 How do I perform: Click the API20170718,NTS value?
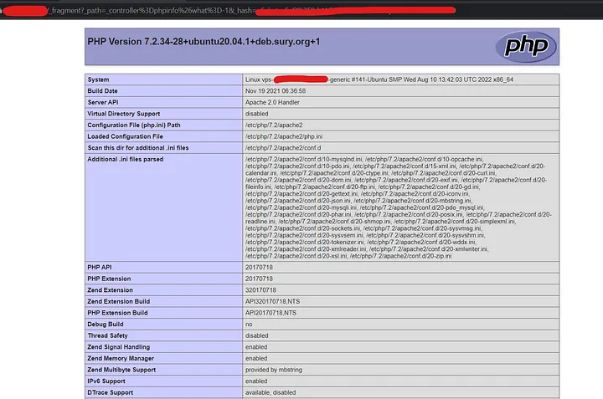point(271,313)
